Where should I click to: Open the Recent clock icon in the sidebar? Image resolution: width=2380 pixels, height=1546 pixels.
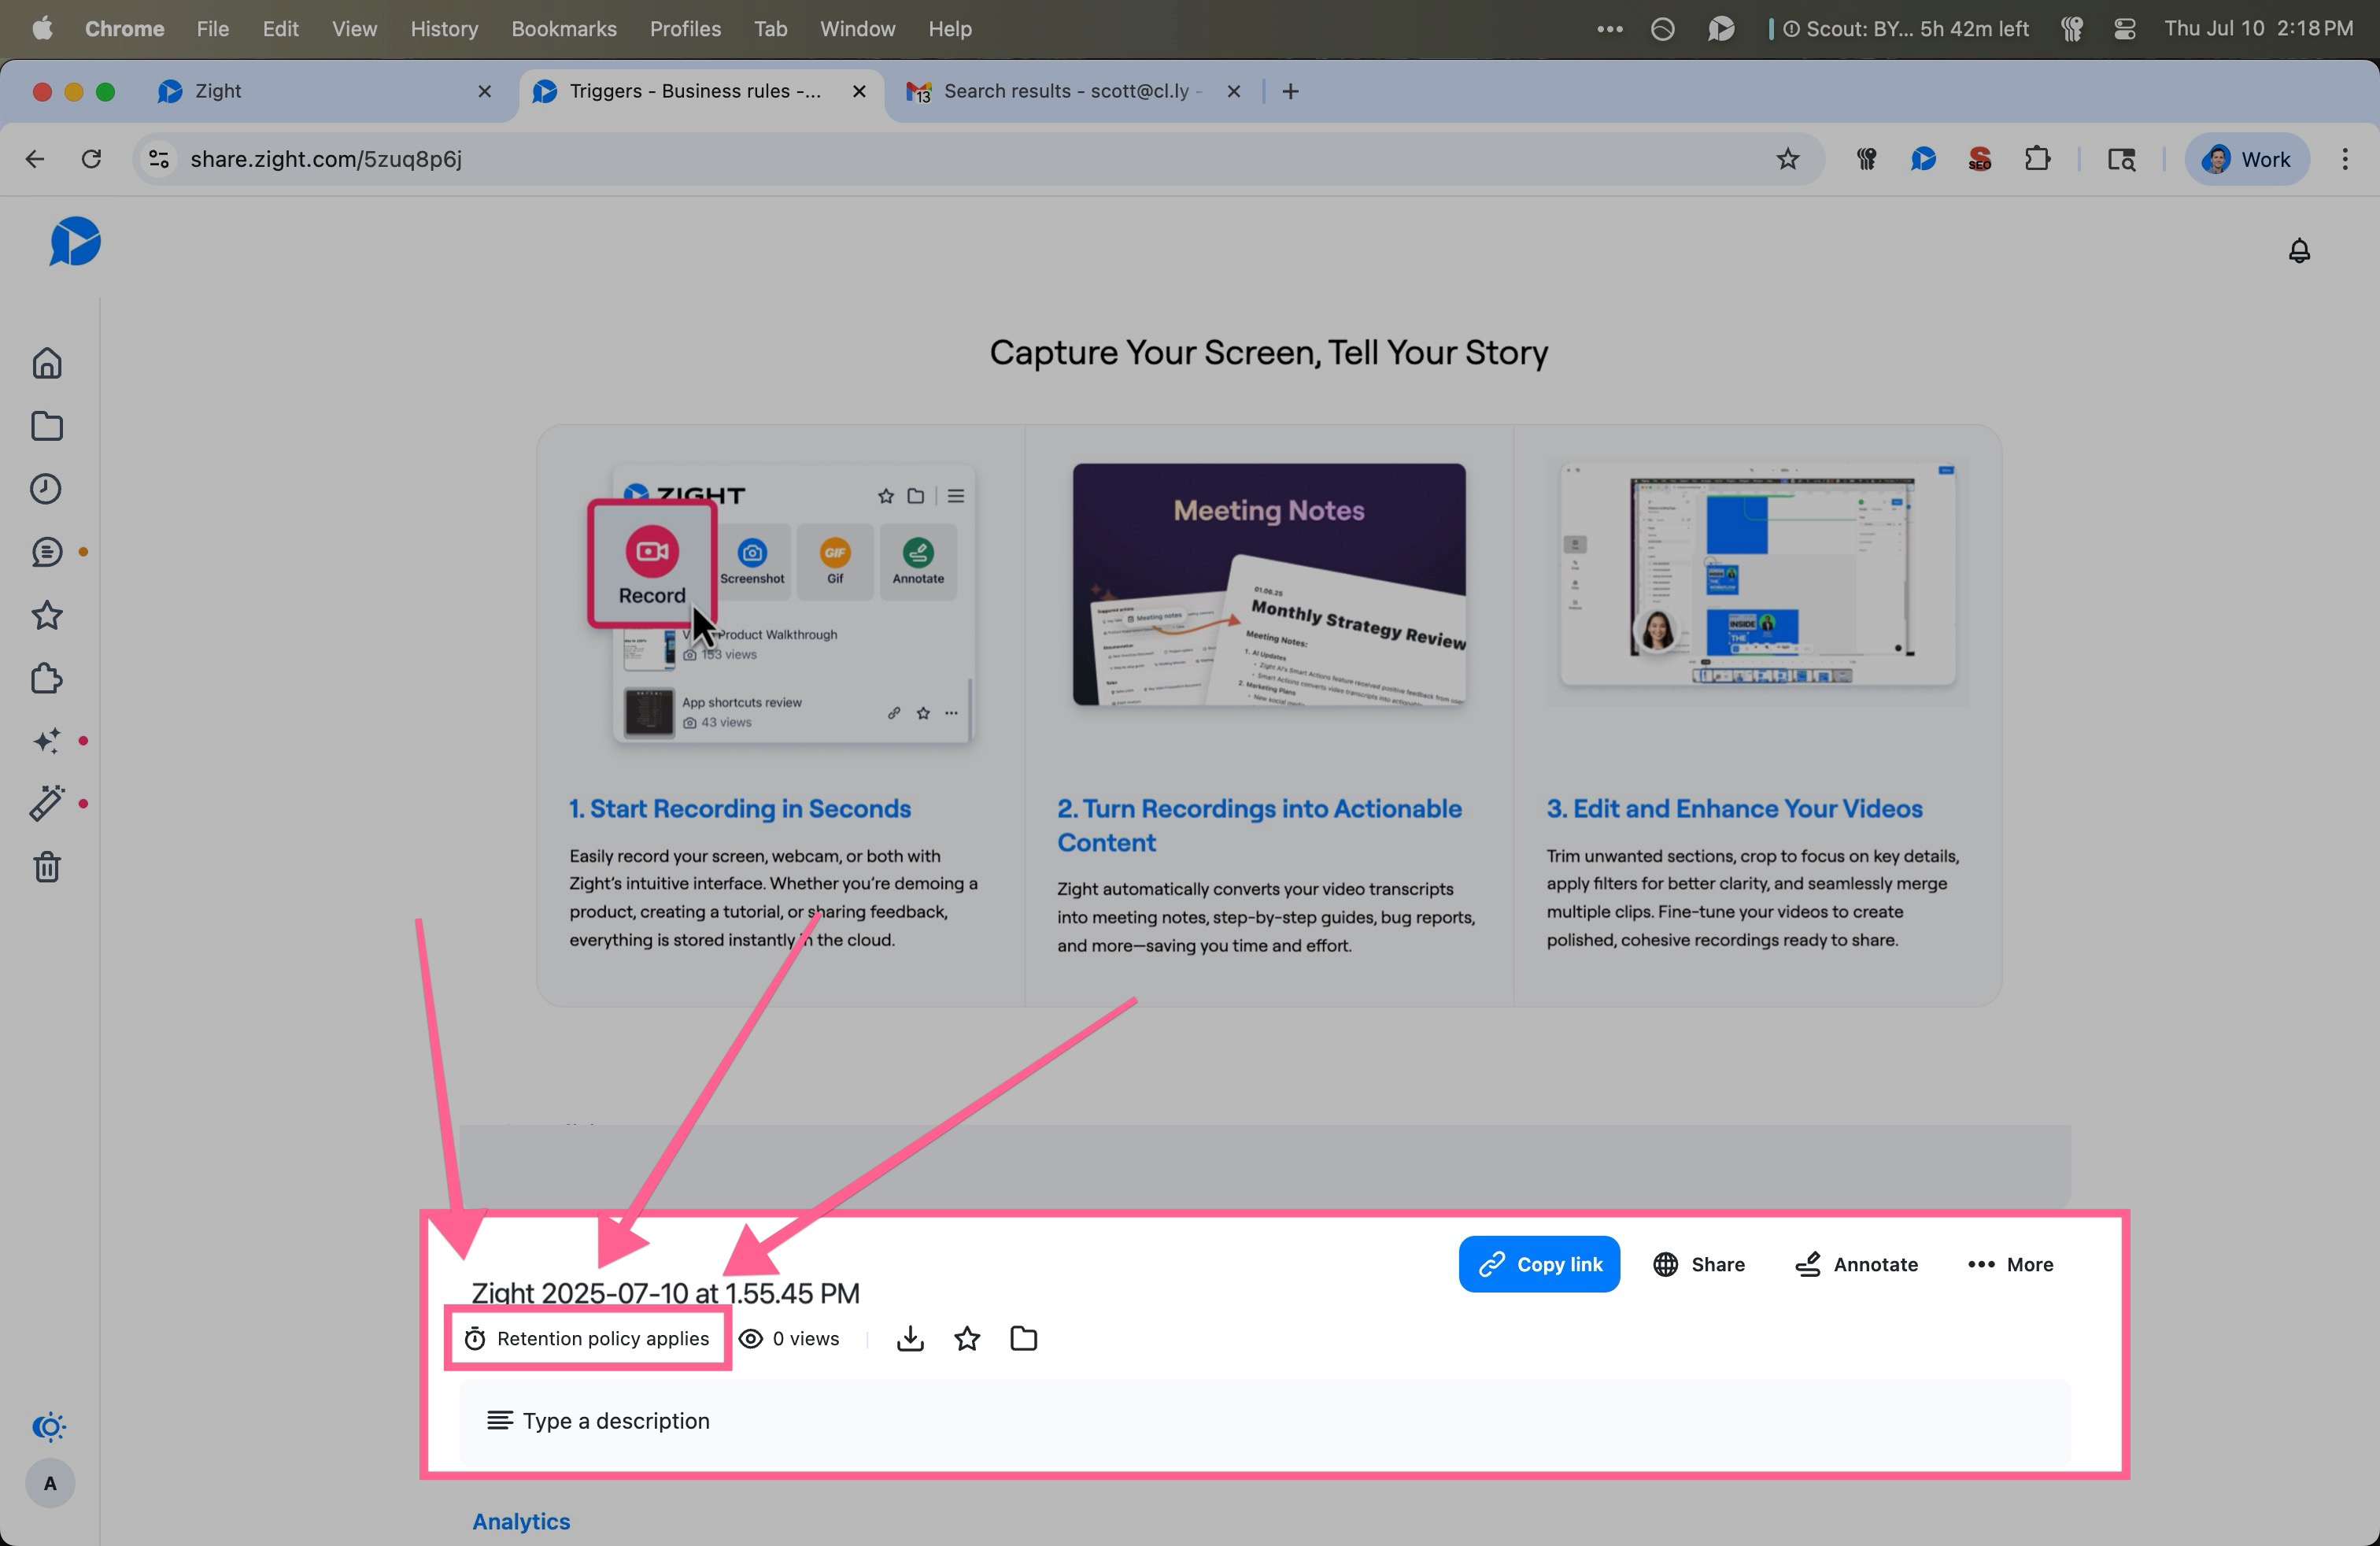click(x=47, y=489)
